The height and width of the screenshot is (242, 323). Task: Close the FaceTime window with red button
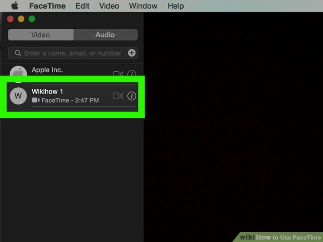(x=10, y=19)
